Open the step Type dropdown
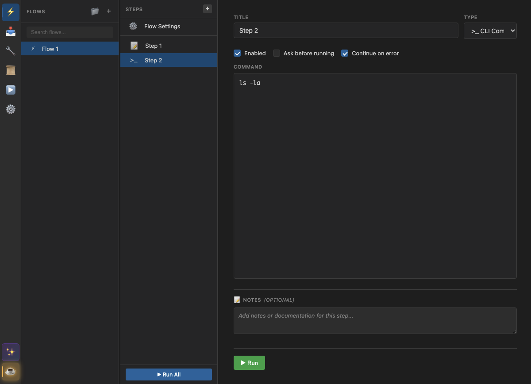This screenshot has height=384, width=531. (x=490, y=31)
